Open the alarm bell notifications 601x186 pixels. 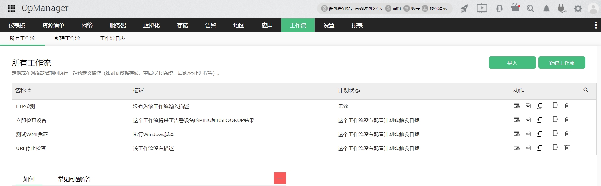click(547, 8)
